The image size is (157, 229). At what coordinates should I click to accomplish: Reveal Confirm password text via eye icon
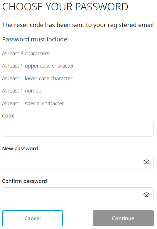pos(146,195)
